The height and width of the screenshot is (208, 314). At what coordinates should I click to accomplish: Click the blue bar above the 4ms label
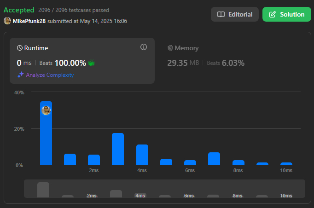pos(142,155)
